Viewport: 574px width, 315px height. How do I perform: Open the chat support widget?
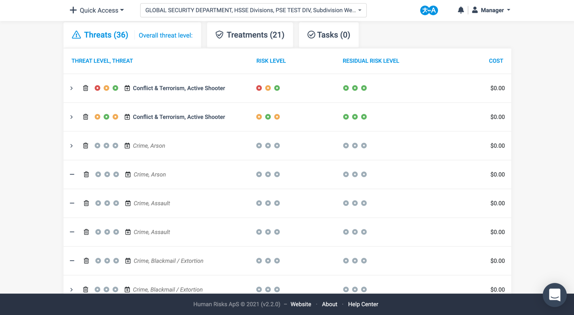click(554, 295)
